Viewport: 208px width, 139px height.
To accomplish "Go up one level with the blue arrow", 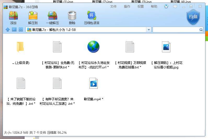I will pyautogui.click(x=8, y=30).
